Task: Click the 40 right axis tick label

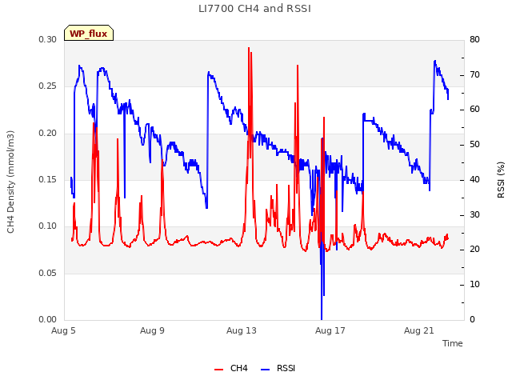Action: [x=474, y=179]
